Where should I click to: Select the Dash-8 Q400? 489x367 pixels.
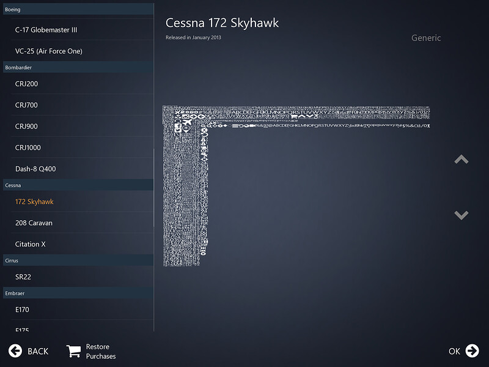[x=83, y=169]
